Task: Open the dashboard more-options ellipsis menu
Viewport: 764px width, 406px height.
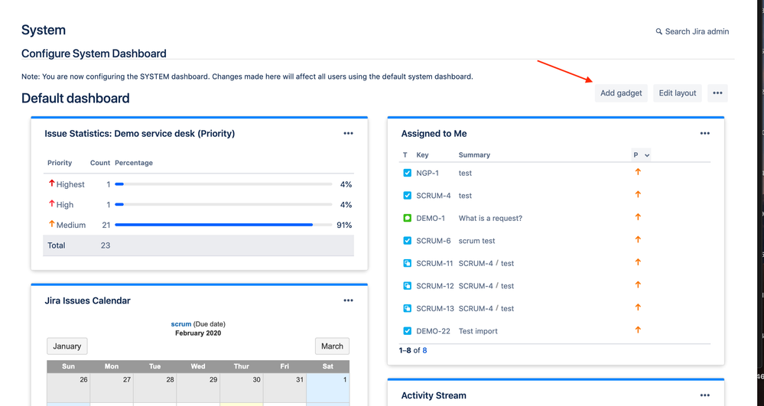Action: (717, 93)
